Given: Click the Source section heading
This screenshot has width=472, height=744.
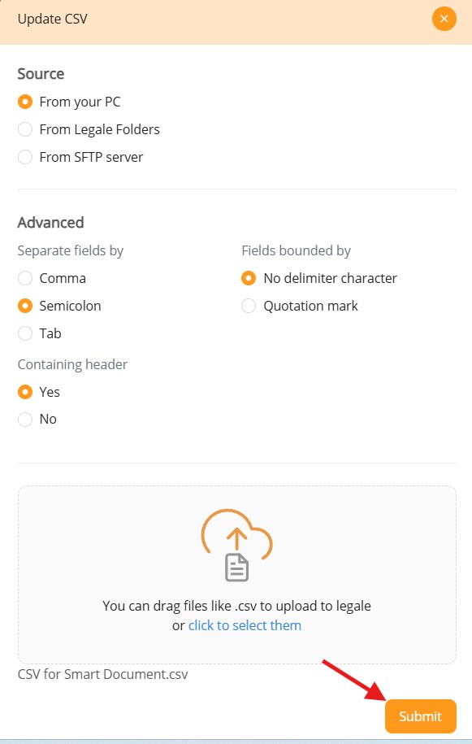Looking at the screenshot, I should pyautogui.click(x=41, y=74).
